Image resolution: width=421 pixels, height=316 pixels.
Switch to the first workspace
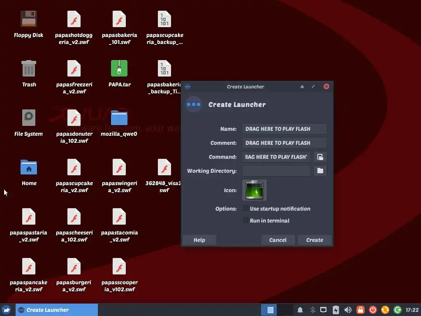point(269,310)
